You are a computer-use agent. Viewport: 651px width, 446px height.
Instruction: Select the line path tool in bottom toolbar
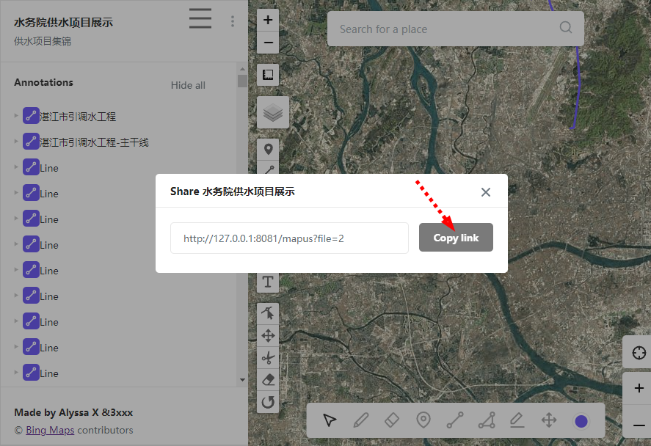click(455, 420)
